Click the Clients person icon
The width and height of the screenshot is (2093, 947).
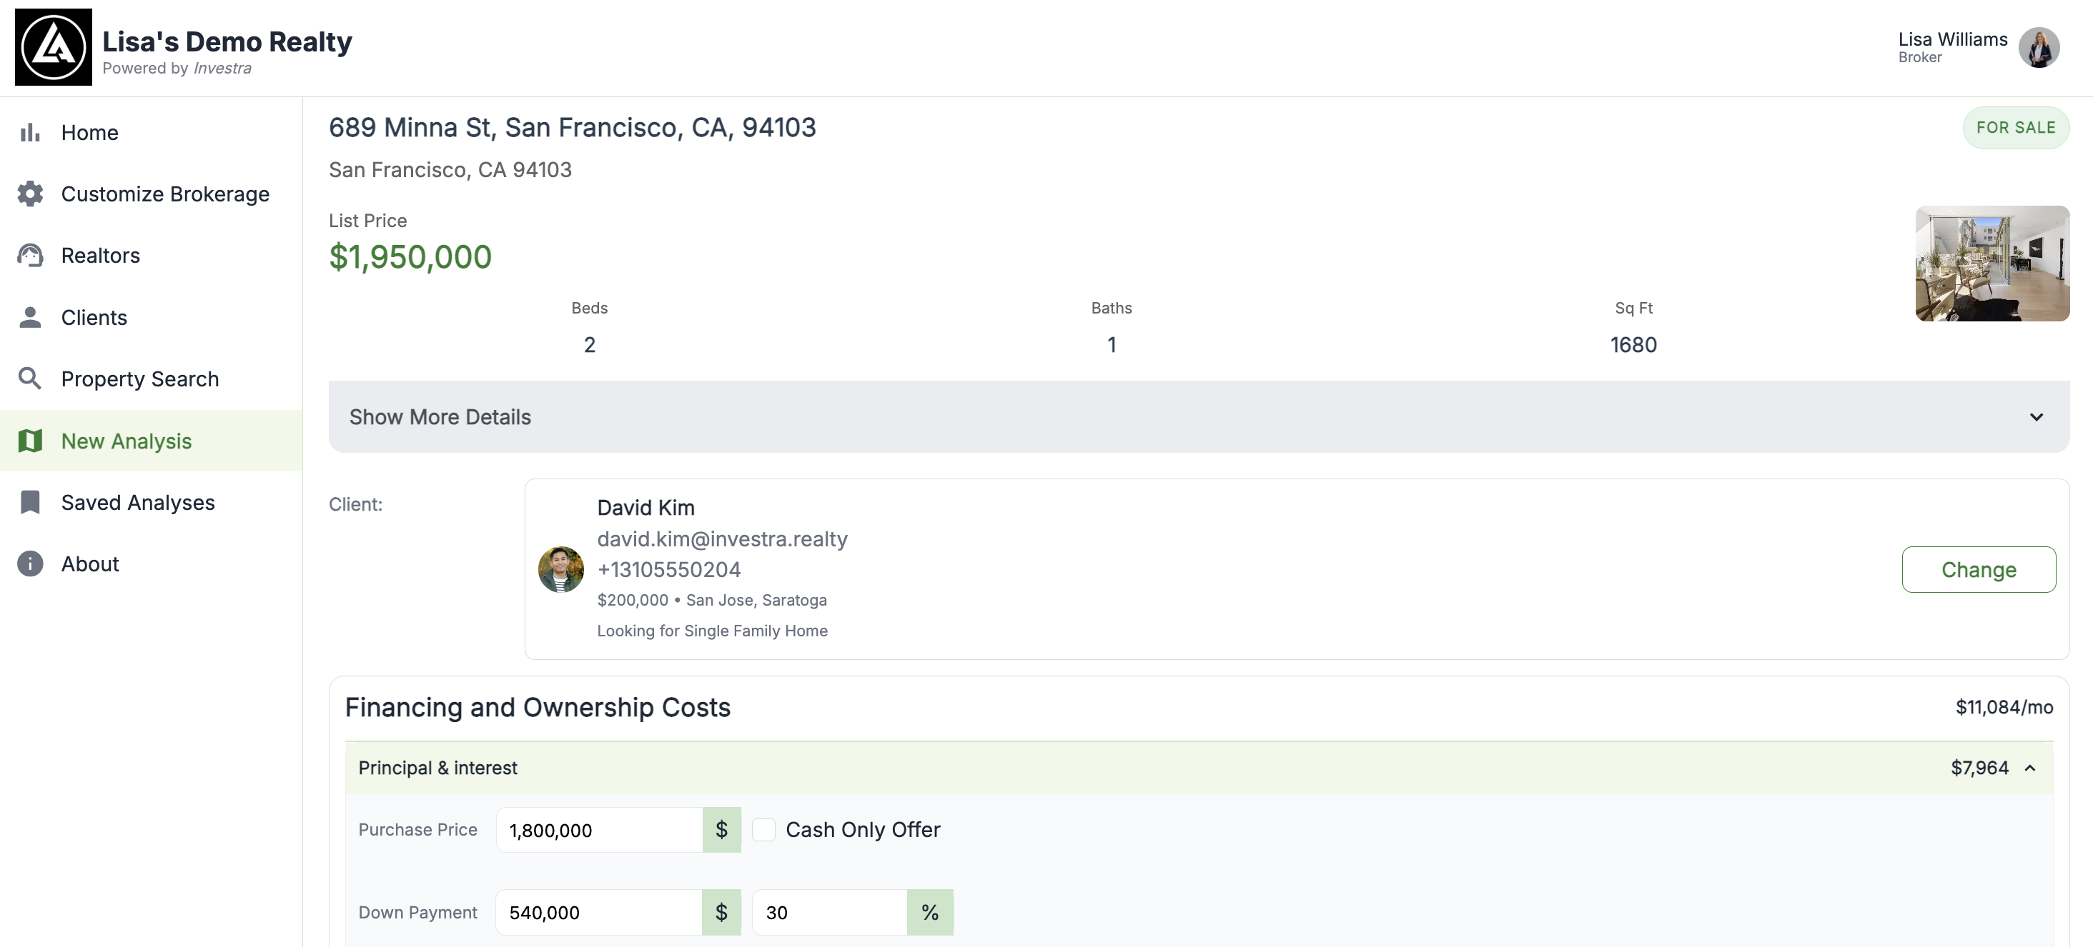(x=30, y=317)
